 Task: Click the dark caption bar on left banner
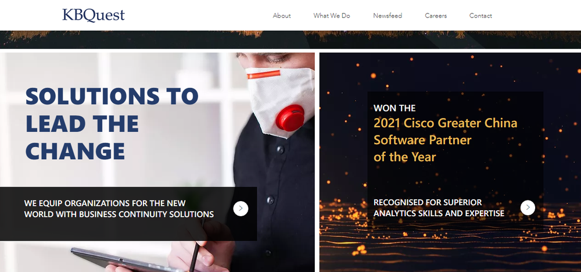128,214
